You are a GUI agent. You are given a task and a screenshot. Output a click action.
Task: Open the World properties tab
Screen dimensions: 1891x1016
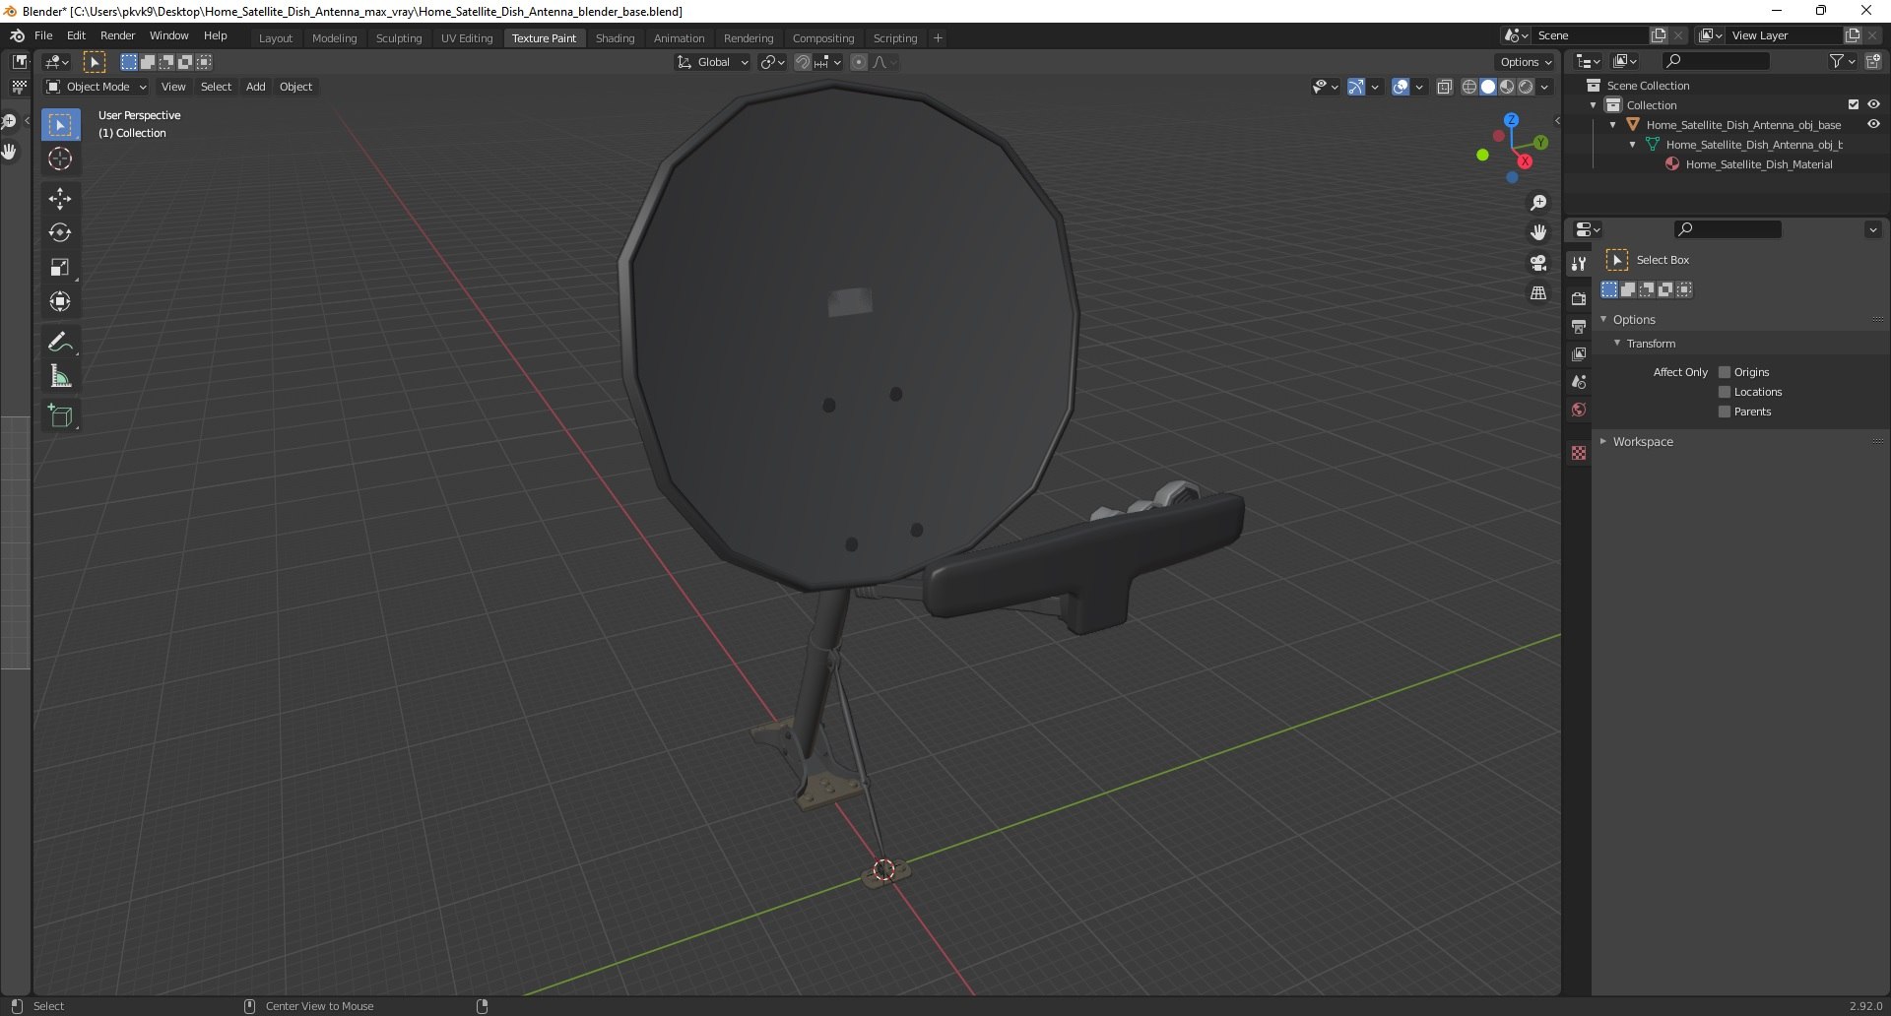[x=1579, y=410]
